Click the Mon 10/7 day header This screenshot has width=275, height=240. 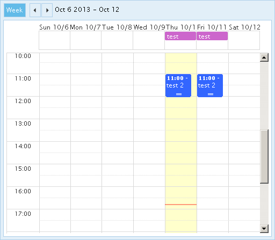click(85, 27)
